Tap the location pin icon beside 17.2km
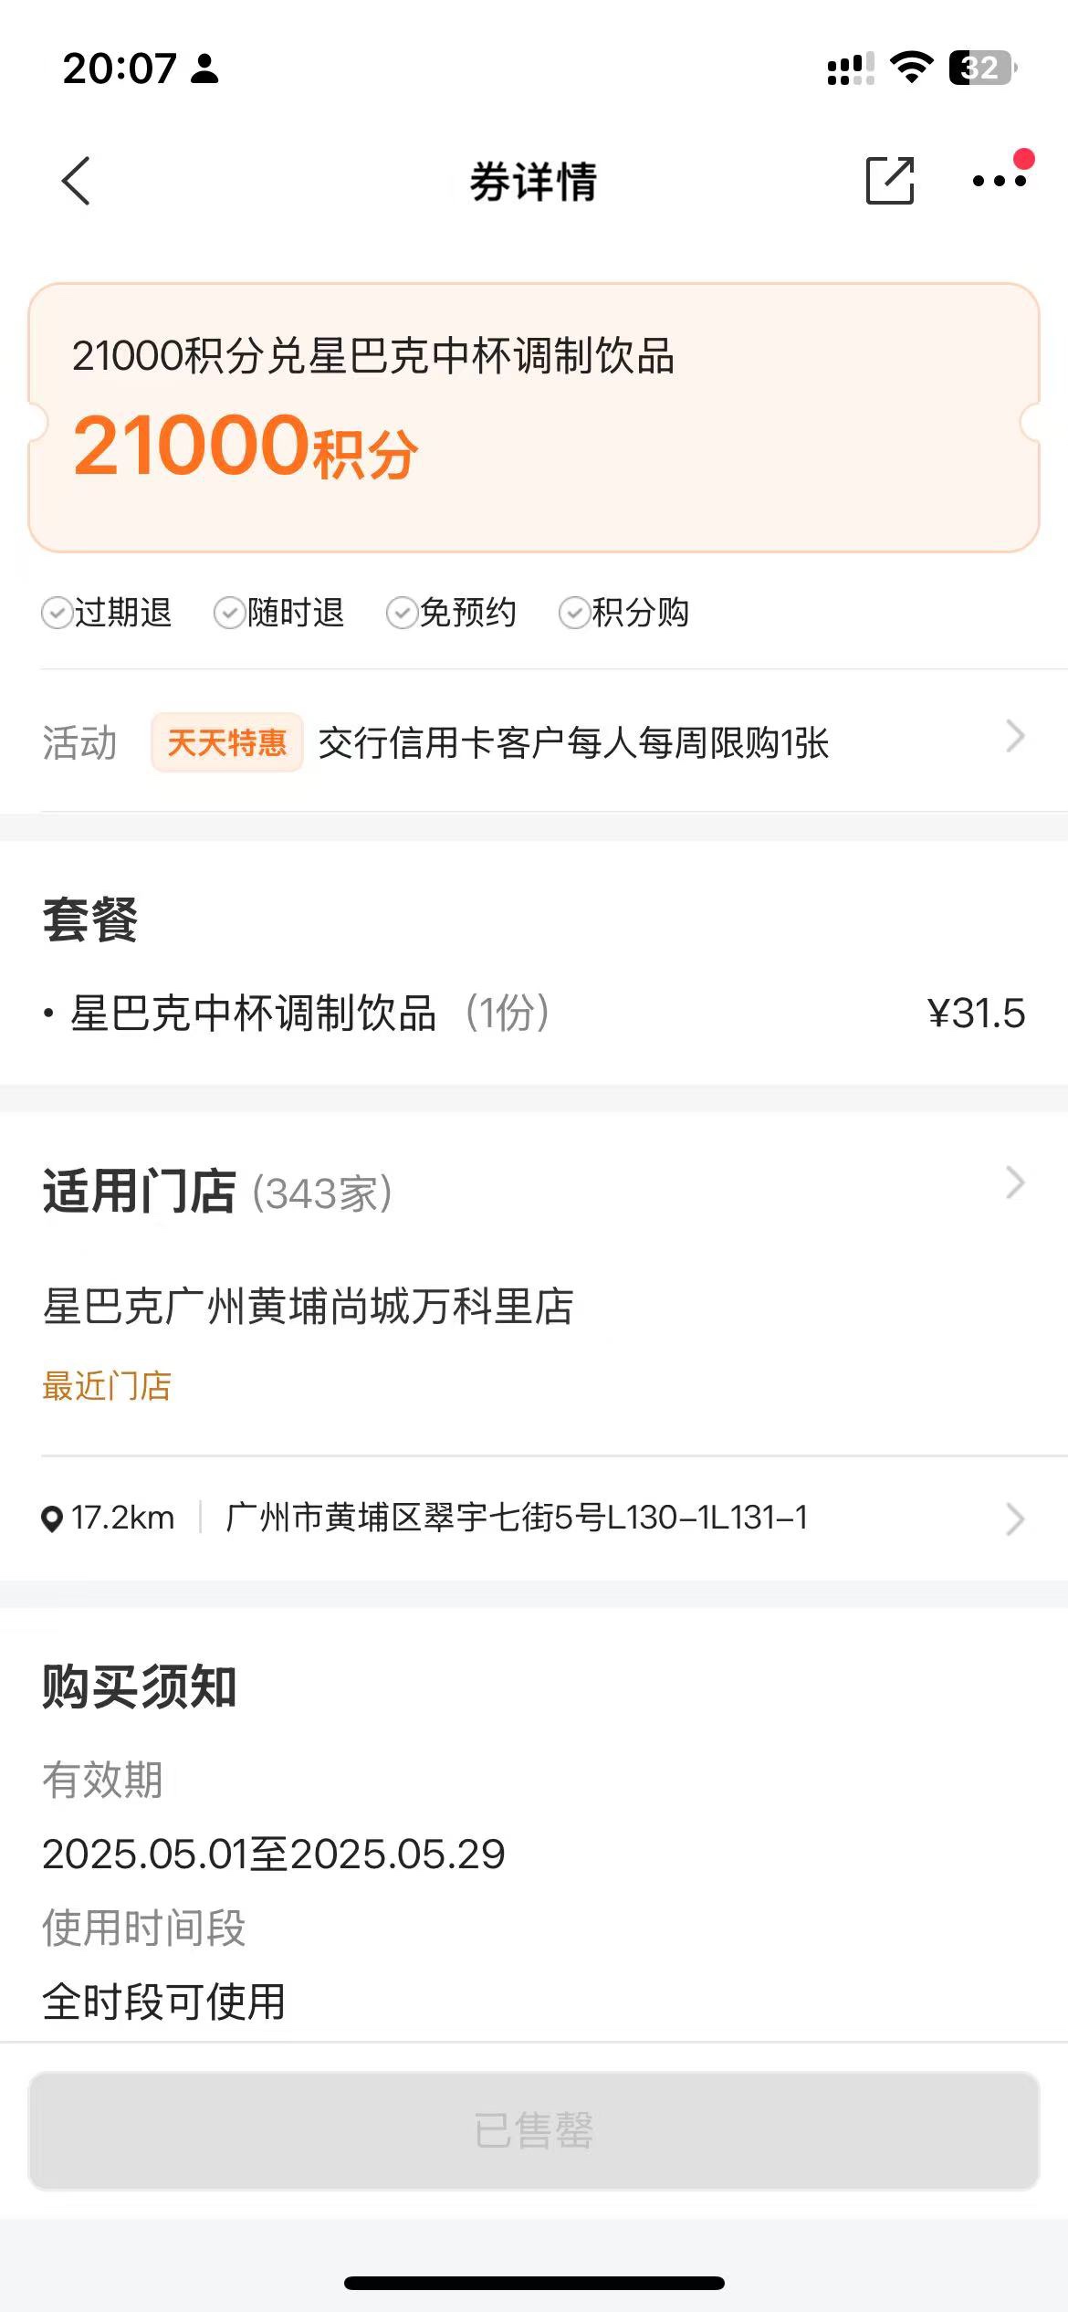Viewport: 1068px width, 2312px height. [53, 1519]
